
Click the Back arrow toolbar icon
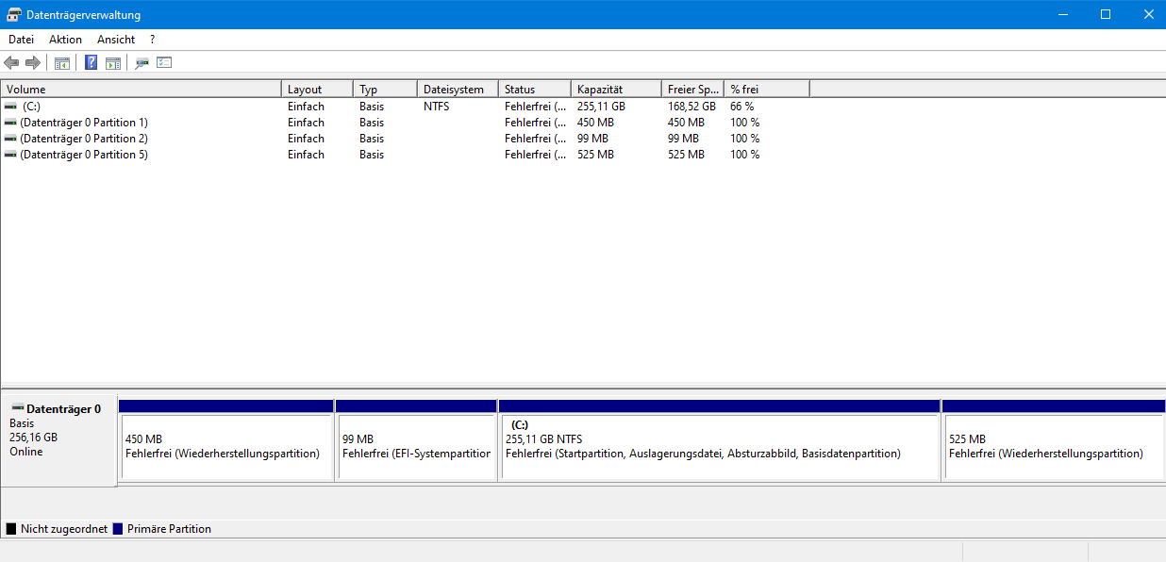pyautogui.click(x=11, y=63)
